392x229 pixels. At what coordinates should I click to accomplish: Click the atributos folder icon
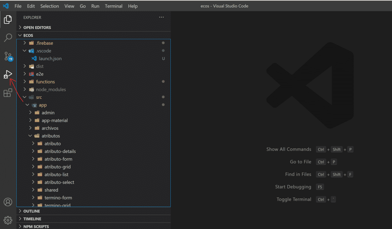(x=37, y=136)
